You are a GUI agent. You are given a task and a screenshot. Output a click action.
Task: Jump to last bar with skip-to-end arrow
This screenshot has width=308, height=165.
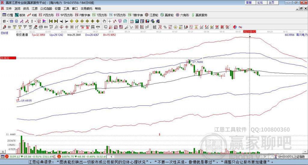[56, 21]
